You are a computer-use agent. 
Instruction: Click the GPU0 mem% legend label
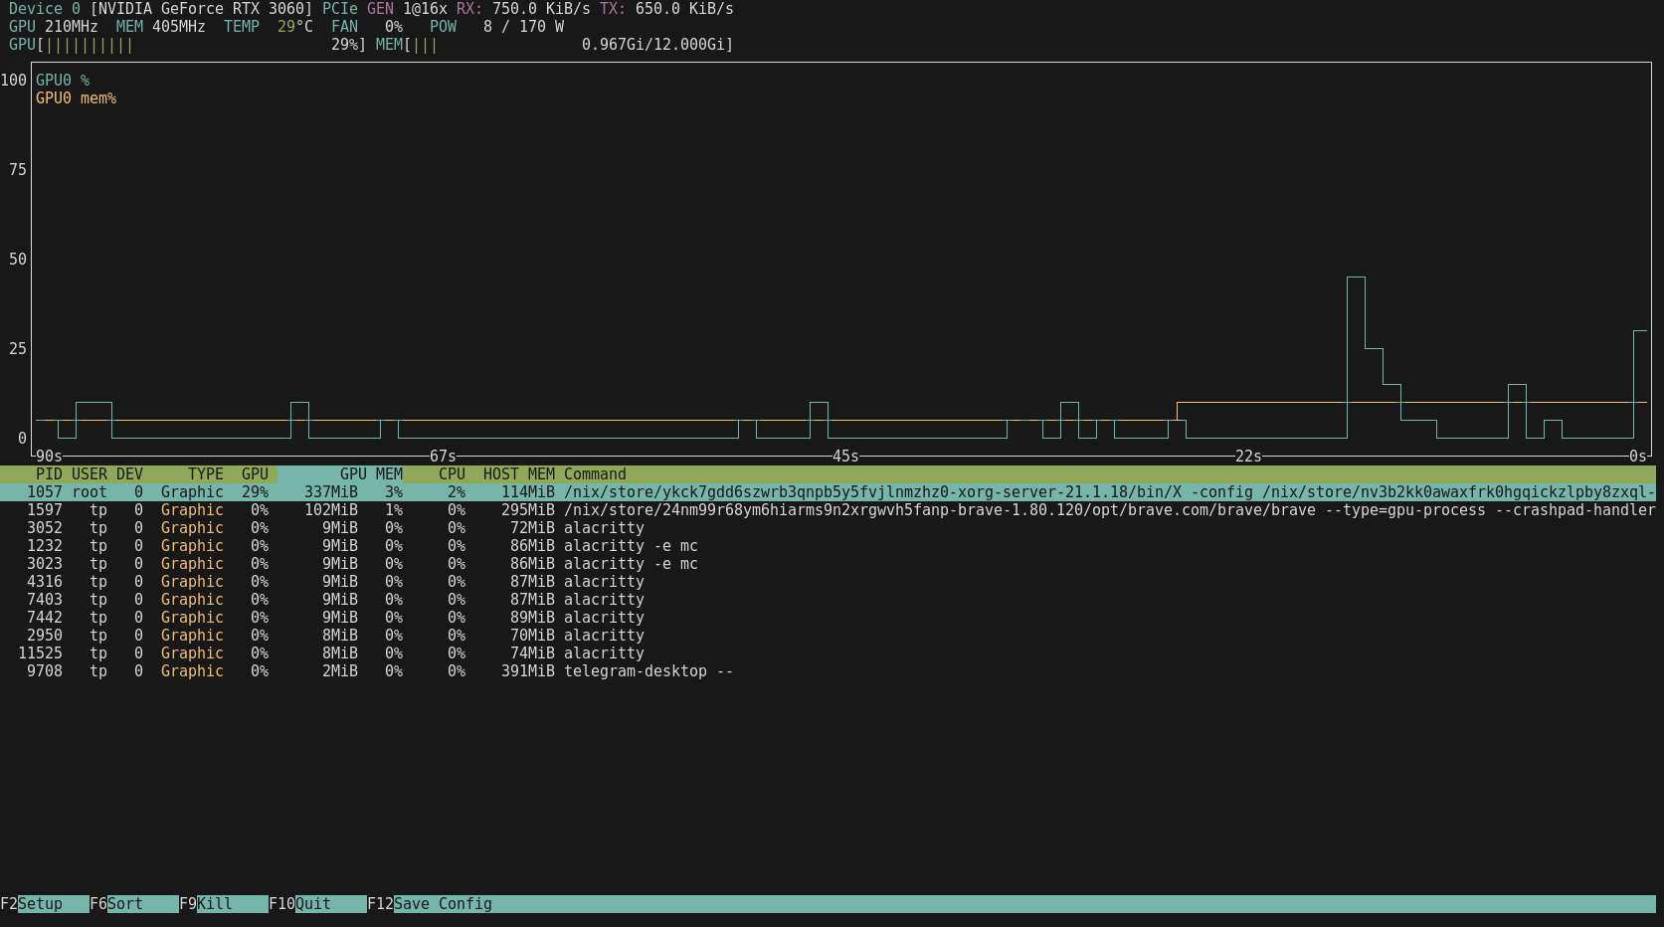(x=76, y=98)
